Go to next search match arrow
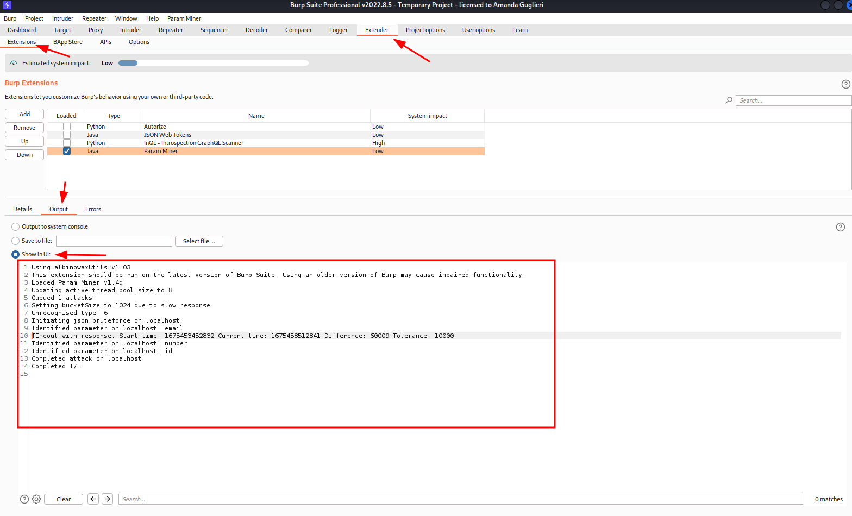This screenshot has height=516, width=852. (108, 499)
